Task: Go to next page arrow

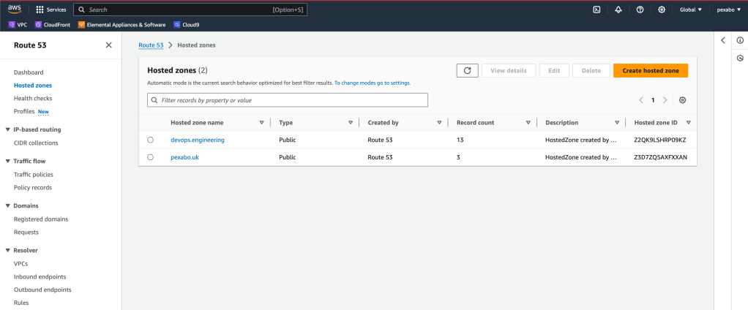Action: [665, 100]
